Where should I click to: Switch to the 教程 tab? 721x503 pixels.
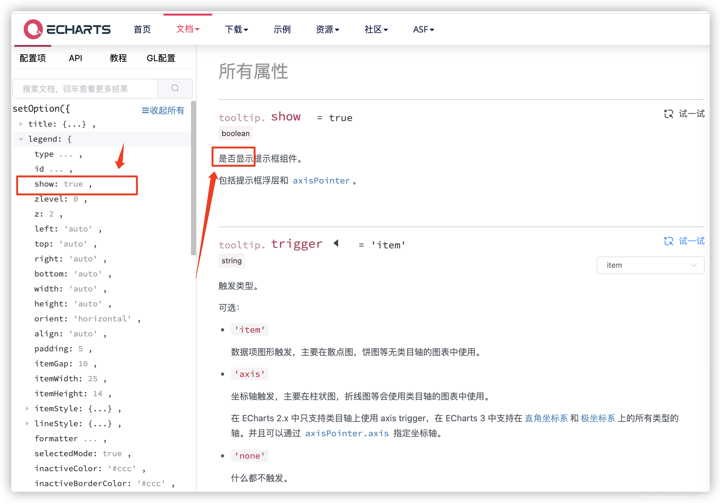pyautogui.click(x=118, y=58)
